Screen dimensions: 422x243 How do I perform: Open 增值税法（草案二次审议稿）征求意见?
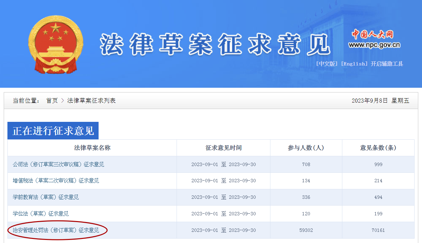[x=56, y=181]
